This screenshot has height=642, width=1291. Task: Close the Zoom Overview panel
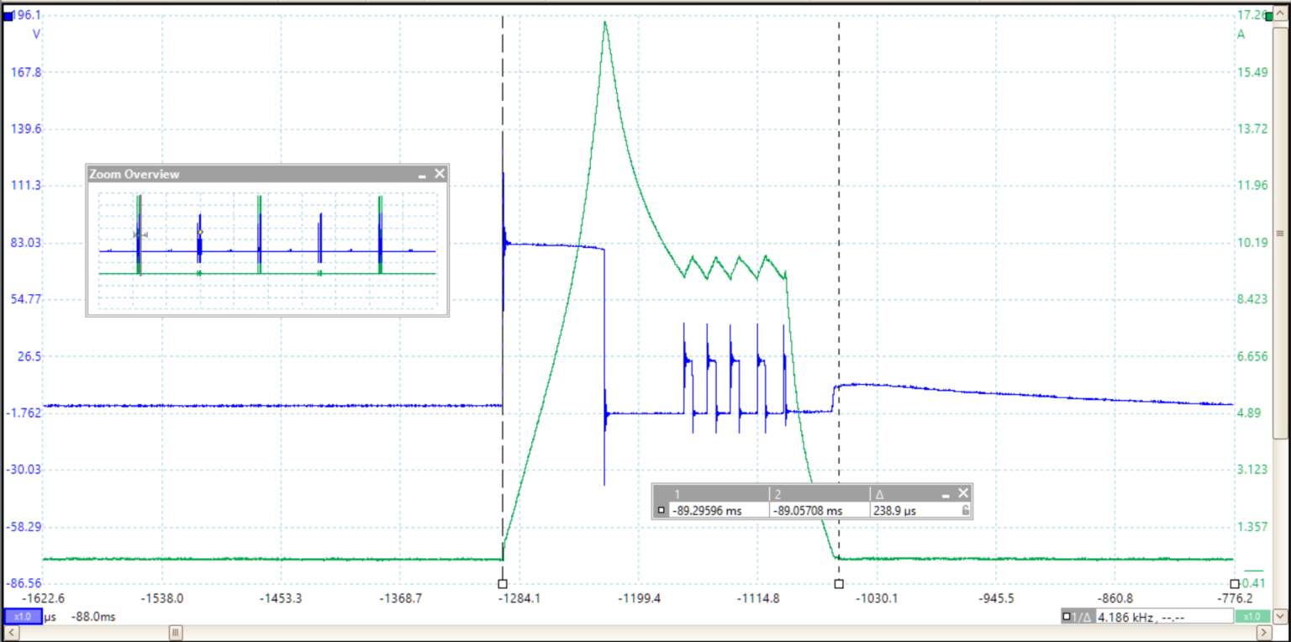coord(439,173)
